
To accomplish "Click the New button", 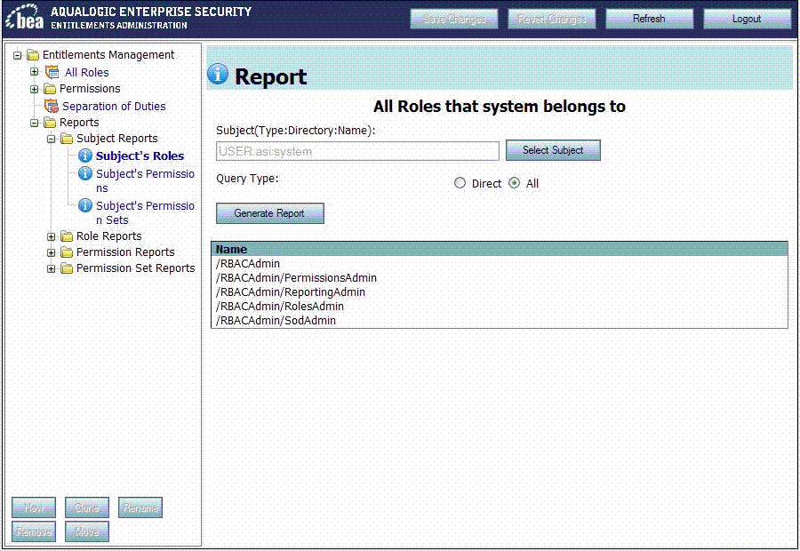I will [x=34, y=507].
